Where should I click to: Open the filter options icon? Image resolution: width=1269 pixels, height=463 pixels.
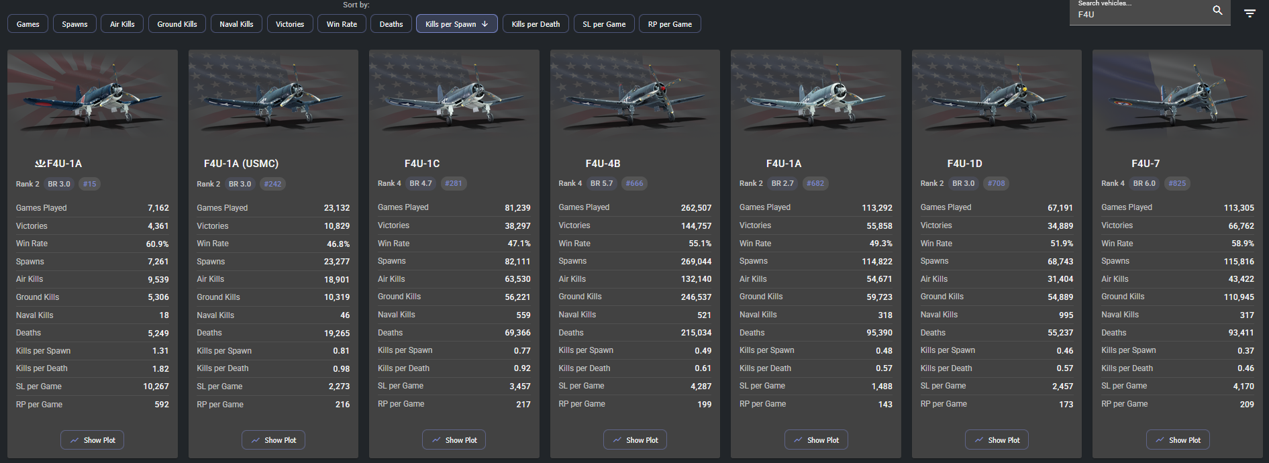coord(1250,13)
